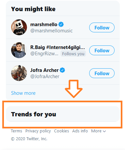Click the @marshmellomusic handle

click(x=51, y=31)
